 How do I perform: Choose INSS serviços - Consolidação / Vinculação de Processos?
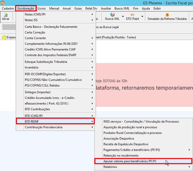(143, 122)
